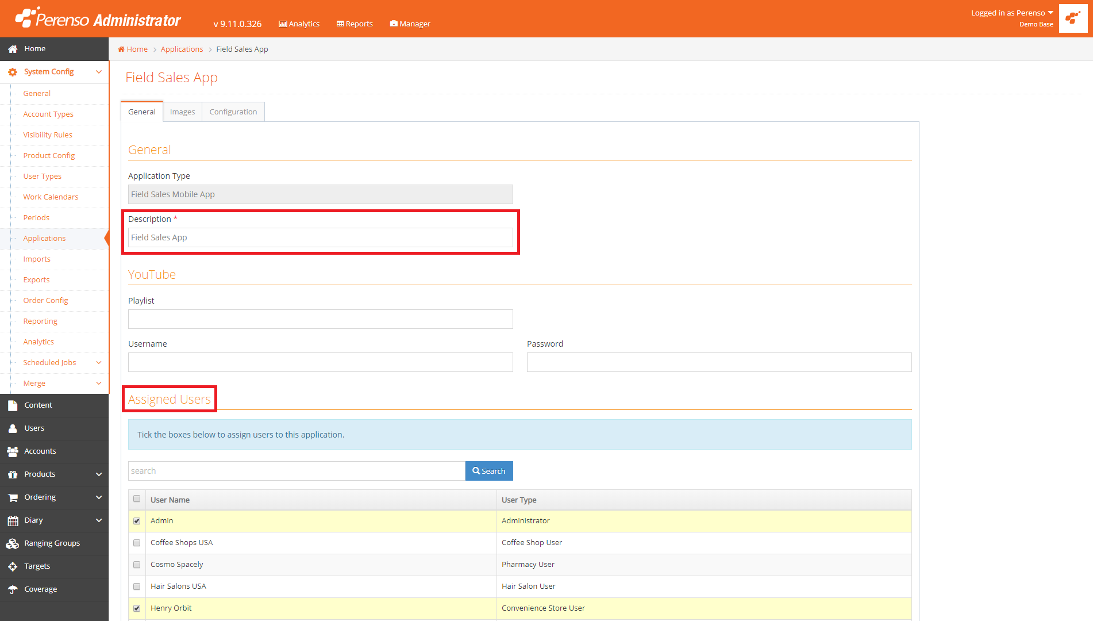Open Visibility Rules in System Config menu
Viewport: 1093px width, 621px height.
48,135
